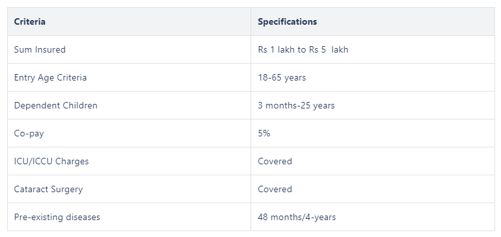501x237 pixels.
Task: Click the 3 months-25 years value
Action: point(296,105)
